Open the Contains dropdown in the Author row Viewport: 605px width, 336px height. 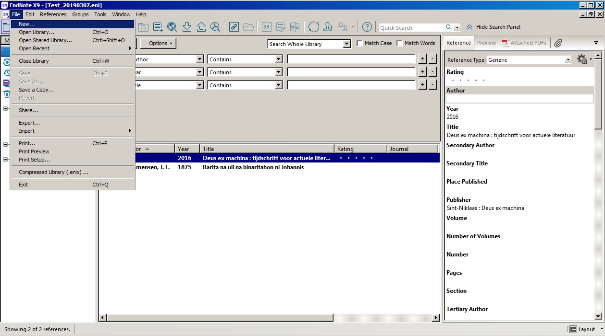[x=278, y=59]
